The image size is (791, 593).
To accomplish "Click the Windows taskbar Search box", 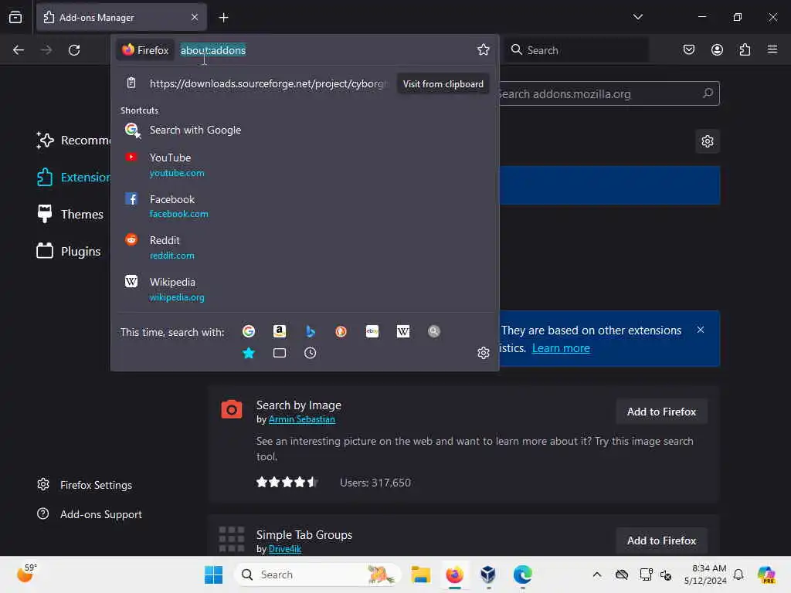I will coord(317,574).
